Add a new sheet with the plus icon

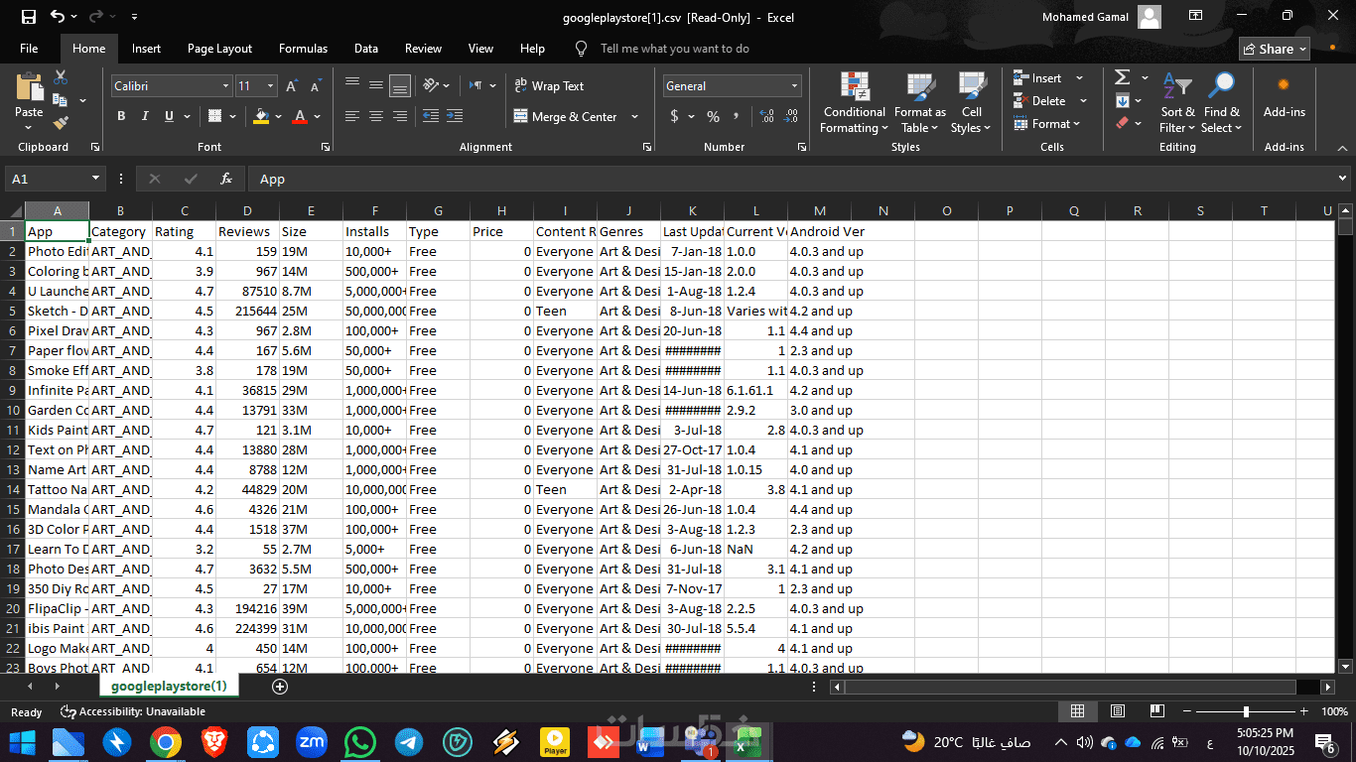pos(280,686)
